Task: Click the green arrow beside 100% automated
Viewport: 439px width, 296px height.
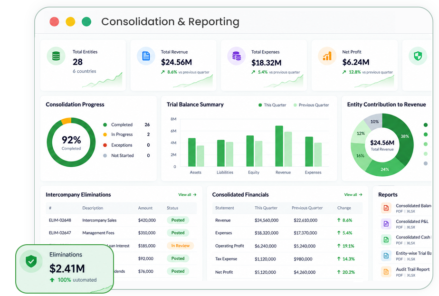Action: pyautogui.click(x=52, y=280)
